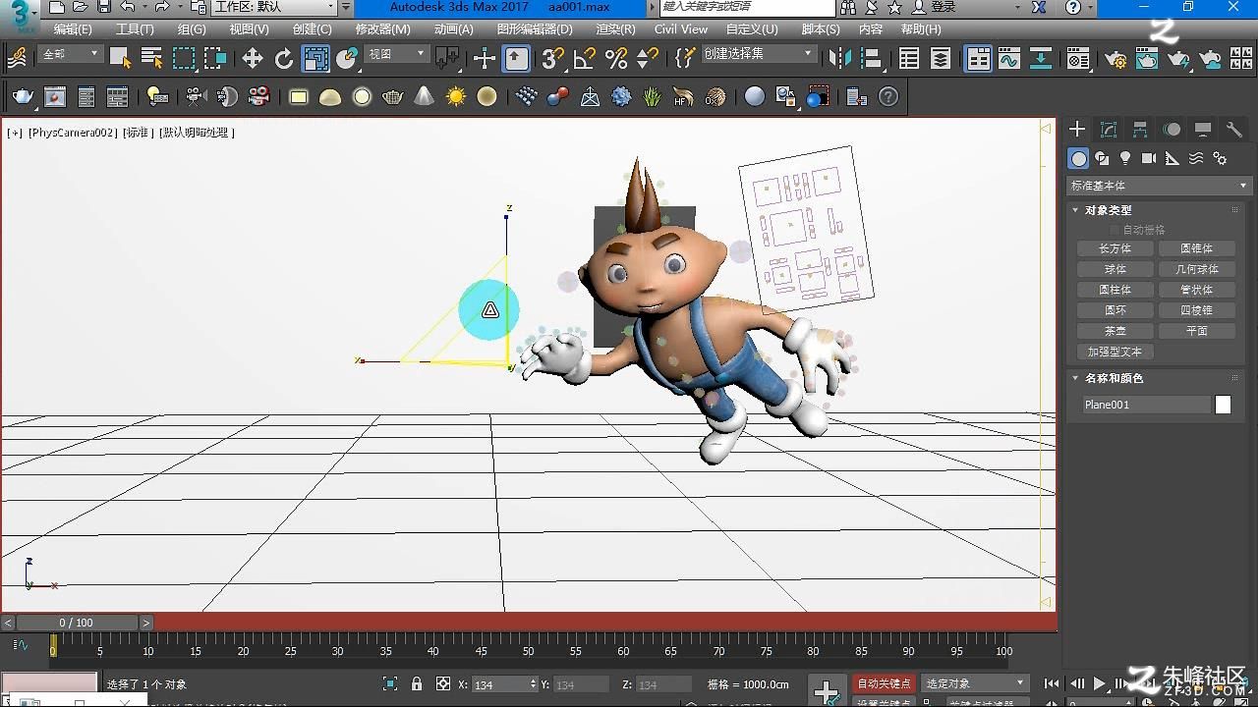Click the 茶壶 teapot button
The width and height of the screenshot is (1258, 707).
click(x=1115, y=331)
